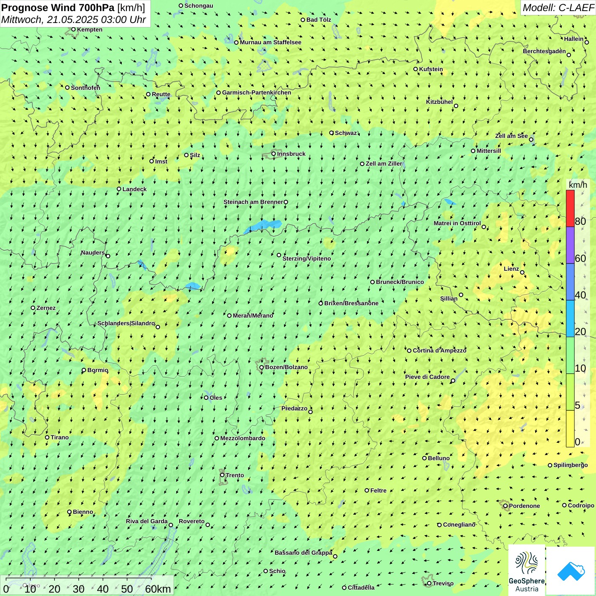Click the 'Zell am See' label
The height and width of the screenshot is (596, 596).
pos(511,136)
